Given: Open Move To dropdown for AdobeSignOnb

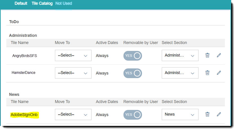Looking at the screenshot, I should 73,114.
